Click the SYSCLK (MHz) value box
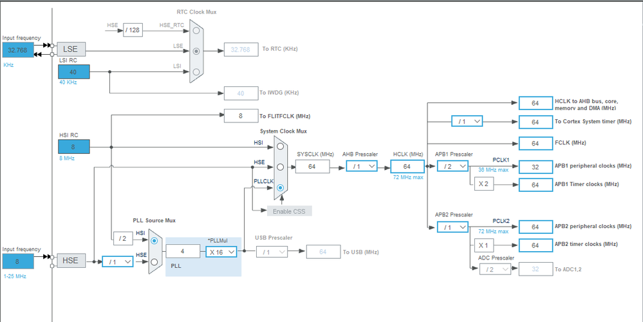643x322 pixels. 312,167
